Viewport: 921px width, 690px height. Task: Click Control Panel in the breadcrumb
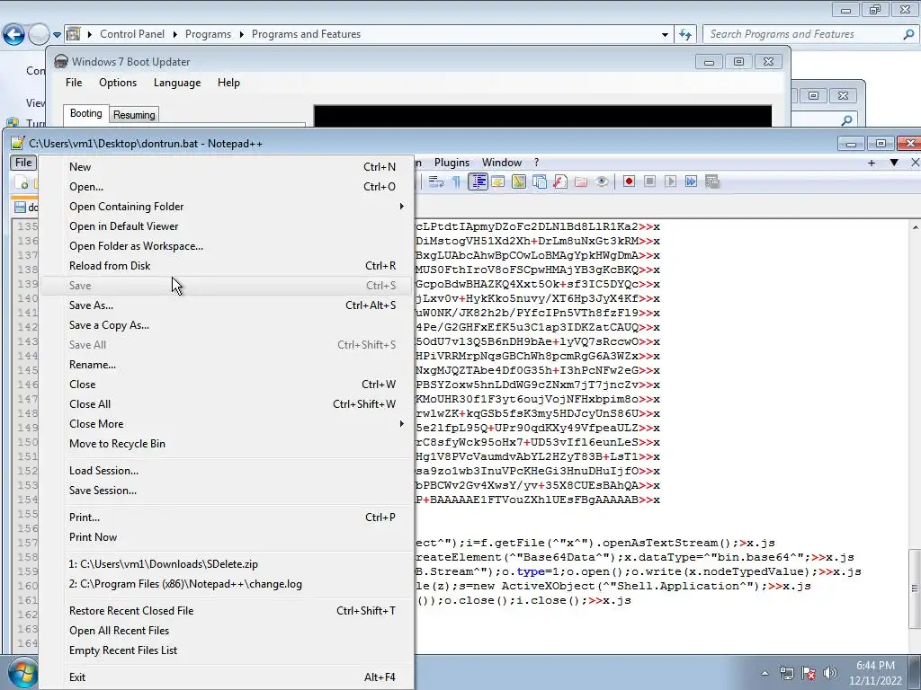[132, 34]
